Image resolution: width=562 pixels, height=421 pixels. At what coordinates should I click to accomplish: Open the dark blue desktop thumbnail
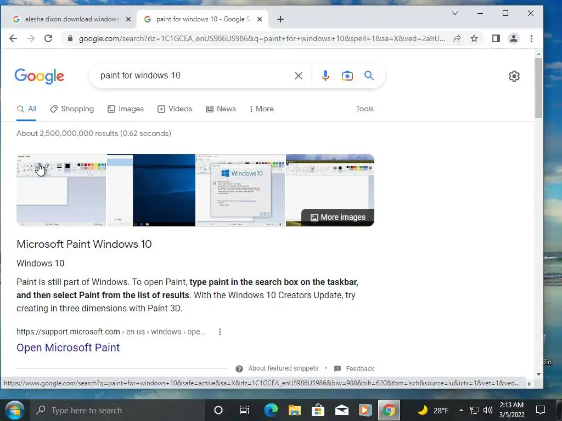pos(151,190)
